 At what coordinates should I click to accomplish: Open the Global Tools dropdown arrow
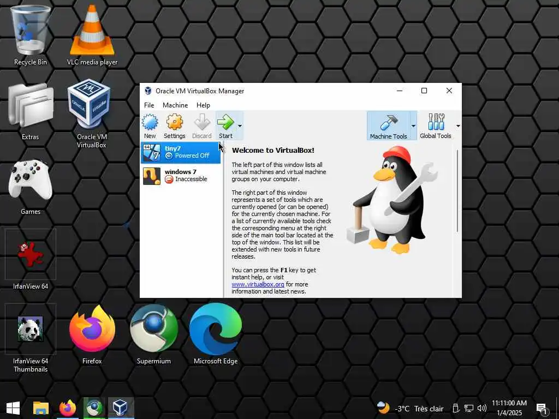(458, 126)
